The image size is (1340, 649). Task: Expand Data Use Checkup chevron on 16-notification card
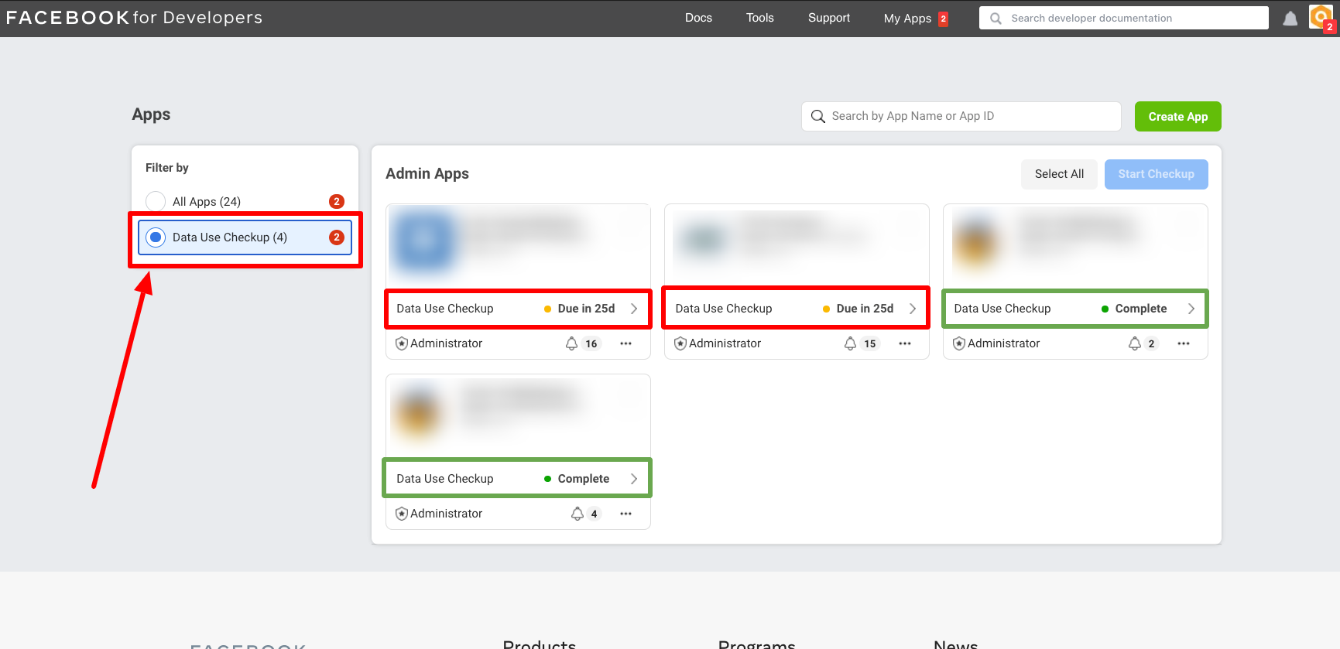click(634, 309)
